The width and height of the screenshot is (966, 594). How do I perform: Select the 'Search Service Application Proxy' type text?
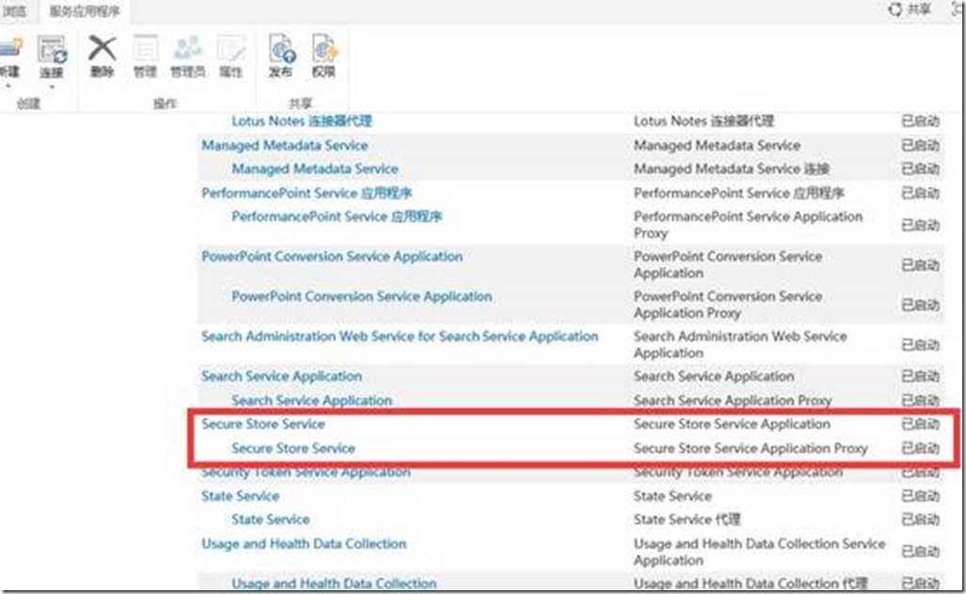733,400
